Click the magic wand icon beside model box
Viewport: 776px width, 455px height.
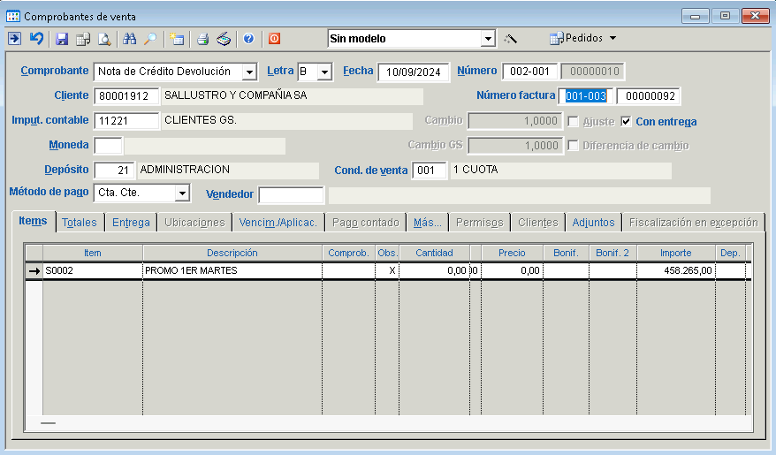tap(510, 39)
